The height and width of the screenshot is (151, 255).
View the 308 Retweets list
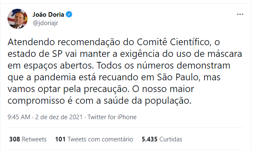(28, 139)
